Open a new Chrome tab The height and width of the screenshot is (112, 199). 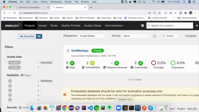coord(91,7)
